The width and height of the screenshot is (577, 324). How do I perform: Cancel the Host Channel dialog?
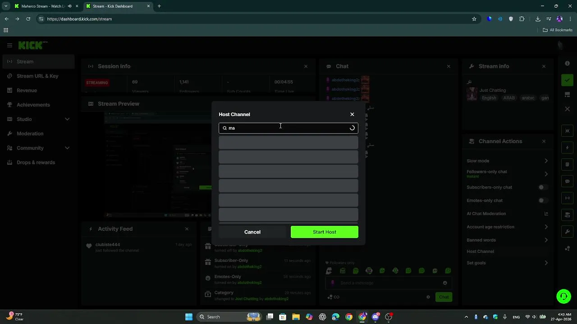point(252,232)
